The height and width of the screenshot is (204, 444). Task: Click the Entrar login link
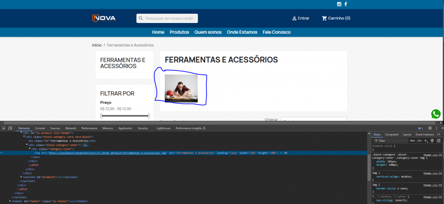coord(304,18)
